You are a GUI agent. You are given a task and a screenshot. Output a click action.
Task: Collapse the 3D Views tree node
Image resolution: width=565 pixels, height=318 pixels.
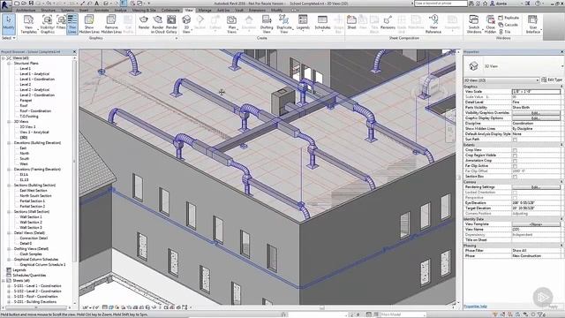point(9,122)
